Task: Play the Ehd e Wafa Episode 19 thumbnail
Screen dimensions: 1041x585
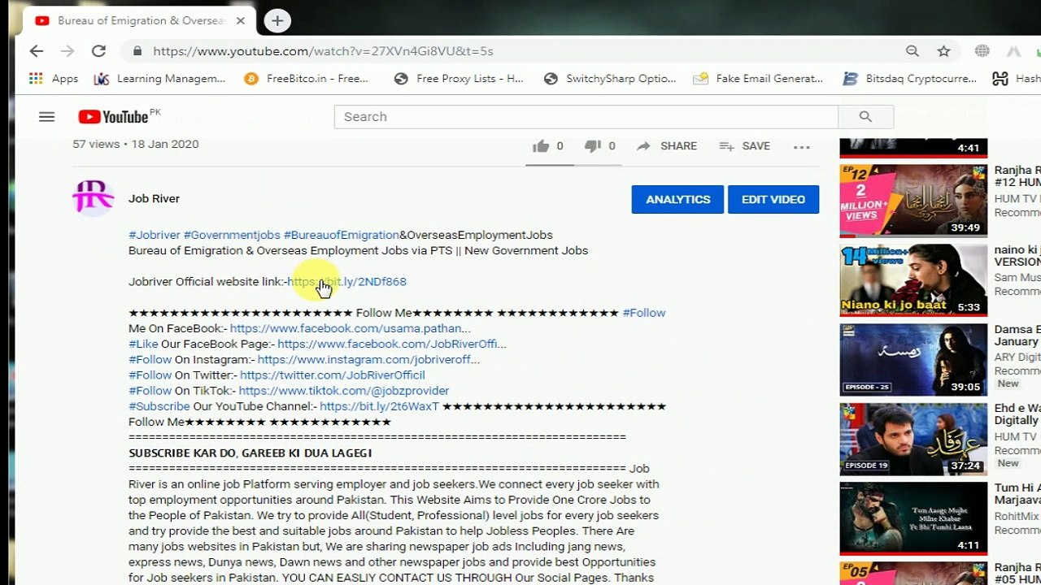Action: click(x=913, y=440)
